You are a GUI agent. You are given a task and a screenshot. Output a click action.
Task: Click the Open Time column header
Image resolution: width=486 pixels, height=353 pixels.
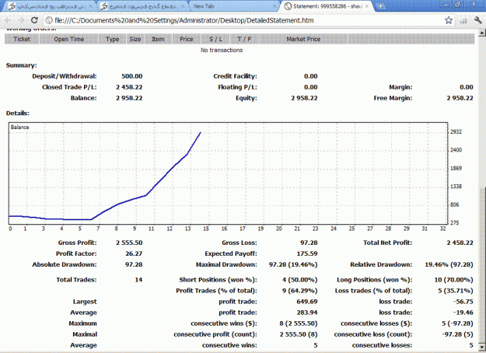[x=68, y=39]
